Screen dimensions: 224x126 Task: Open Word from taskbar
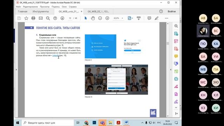coord(126,122)
